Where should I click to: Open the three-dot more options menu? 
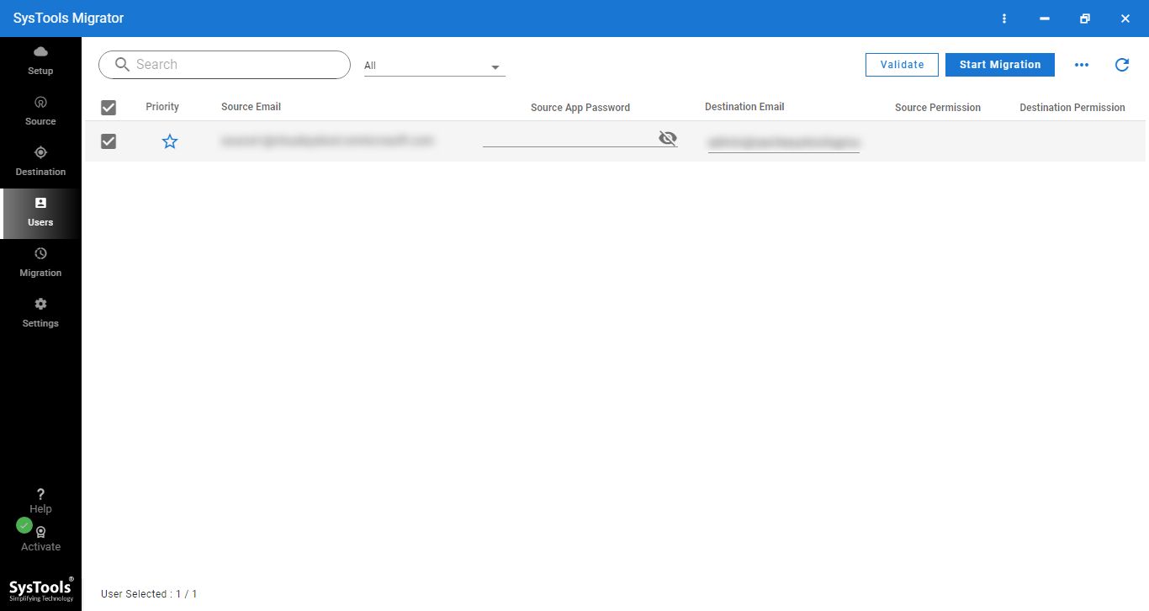tap(1082, 65)
